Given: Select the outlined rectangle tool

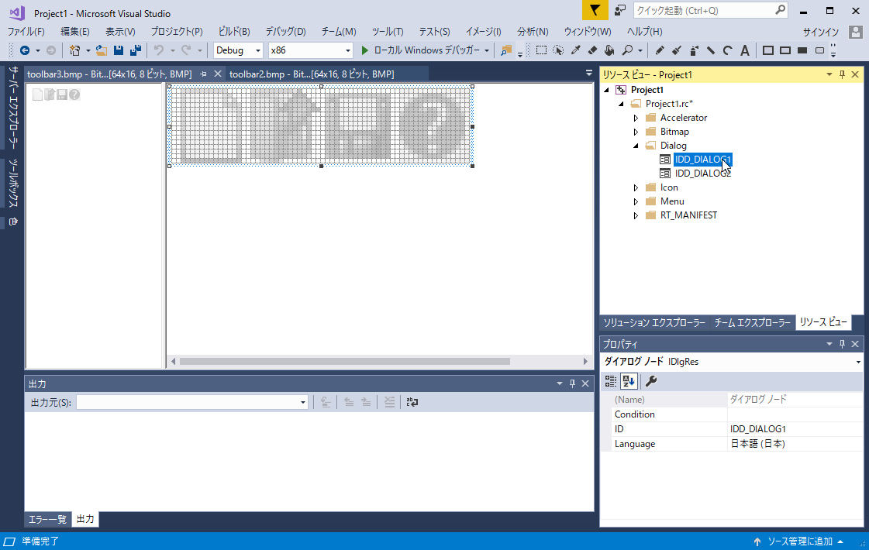Looking at the screenshot, I should (x=768, y=50).
